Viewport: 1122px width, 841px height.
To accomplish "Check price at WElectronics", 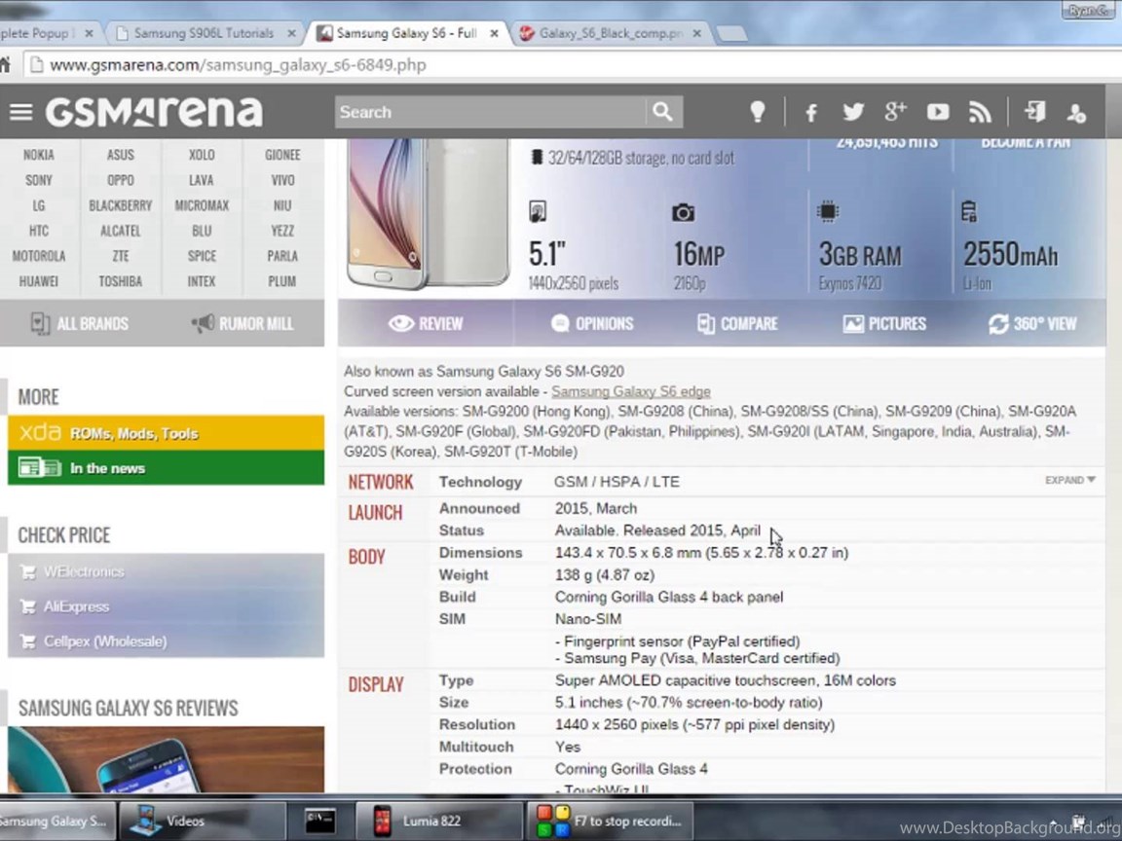I will point(84,572).
